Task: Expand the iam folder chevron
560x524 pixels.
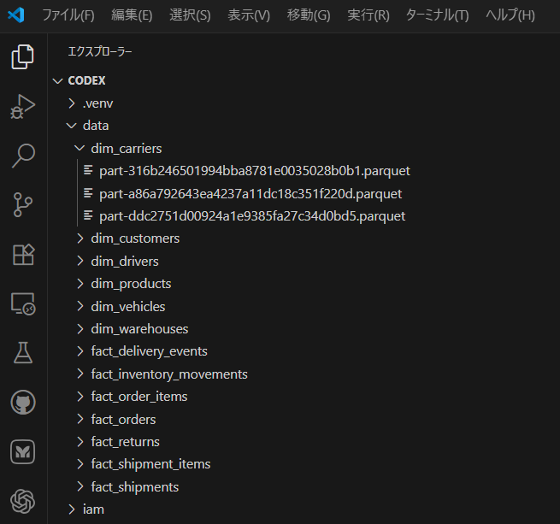Action: (x=72, y=509)
